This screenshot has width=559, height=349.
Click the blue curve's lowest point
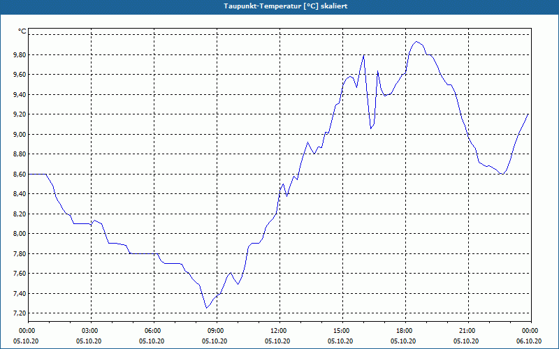[x=206, y=308]
